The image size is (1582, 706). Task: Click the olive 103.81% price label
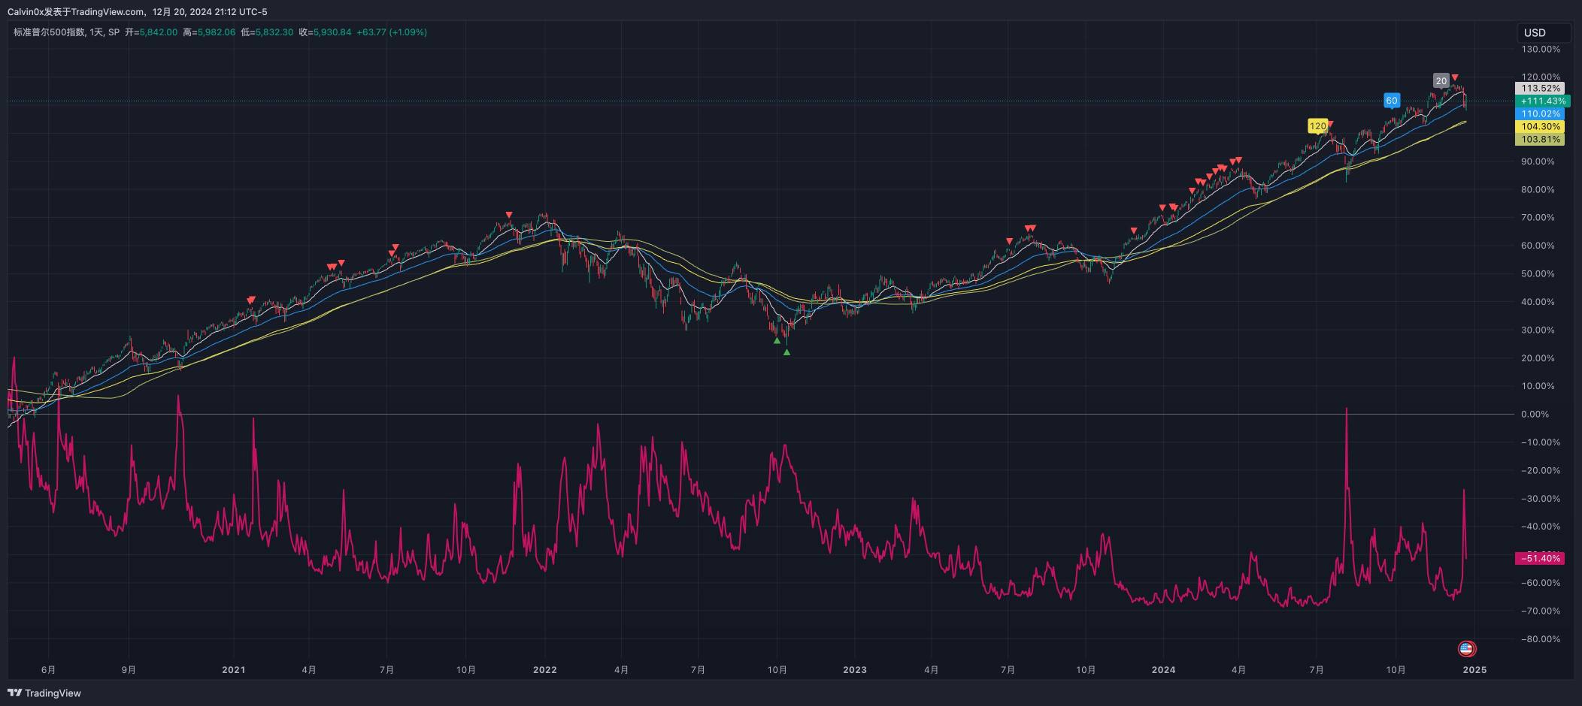[x=1540, y=139]
